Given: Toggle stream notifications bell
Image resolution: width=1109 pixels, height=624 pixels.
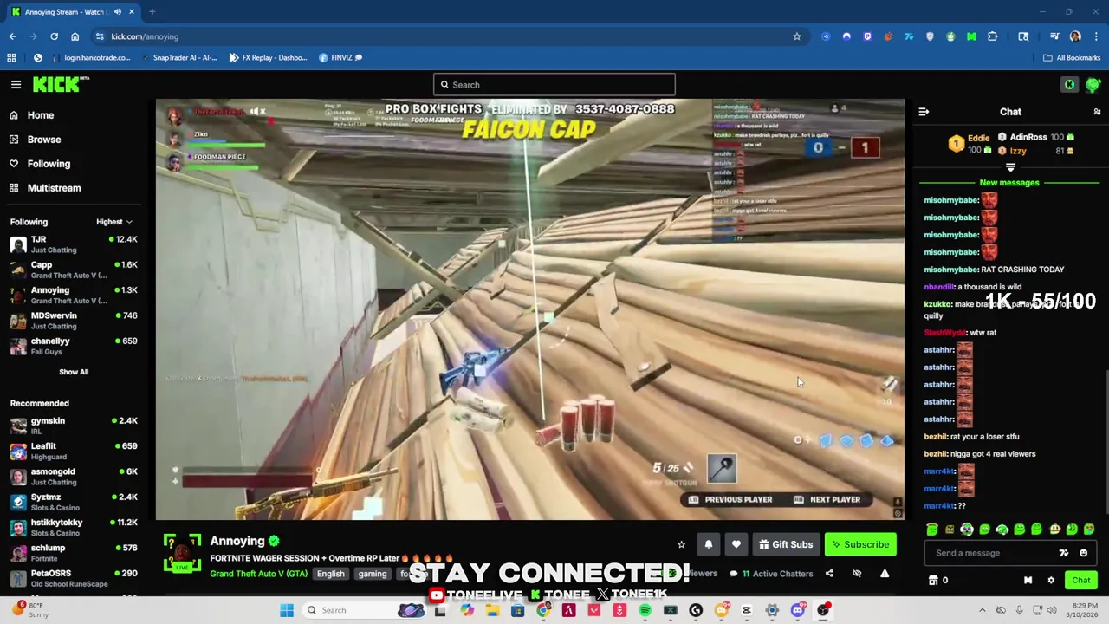Looking at the screenshot, I should 709,544.
